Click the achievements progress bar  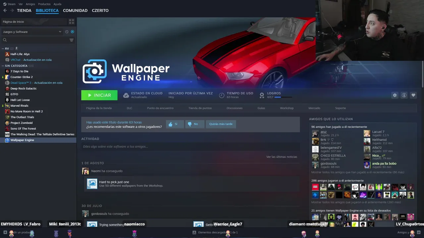[283, 97]
